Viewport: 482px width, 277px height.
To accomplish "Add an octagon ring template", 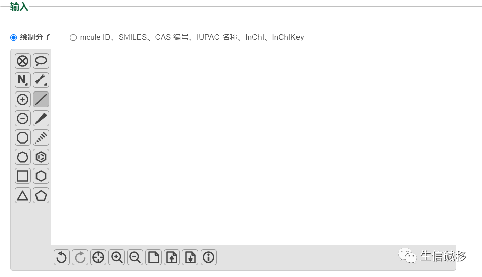I will 22,137.
